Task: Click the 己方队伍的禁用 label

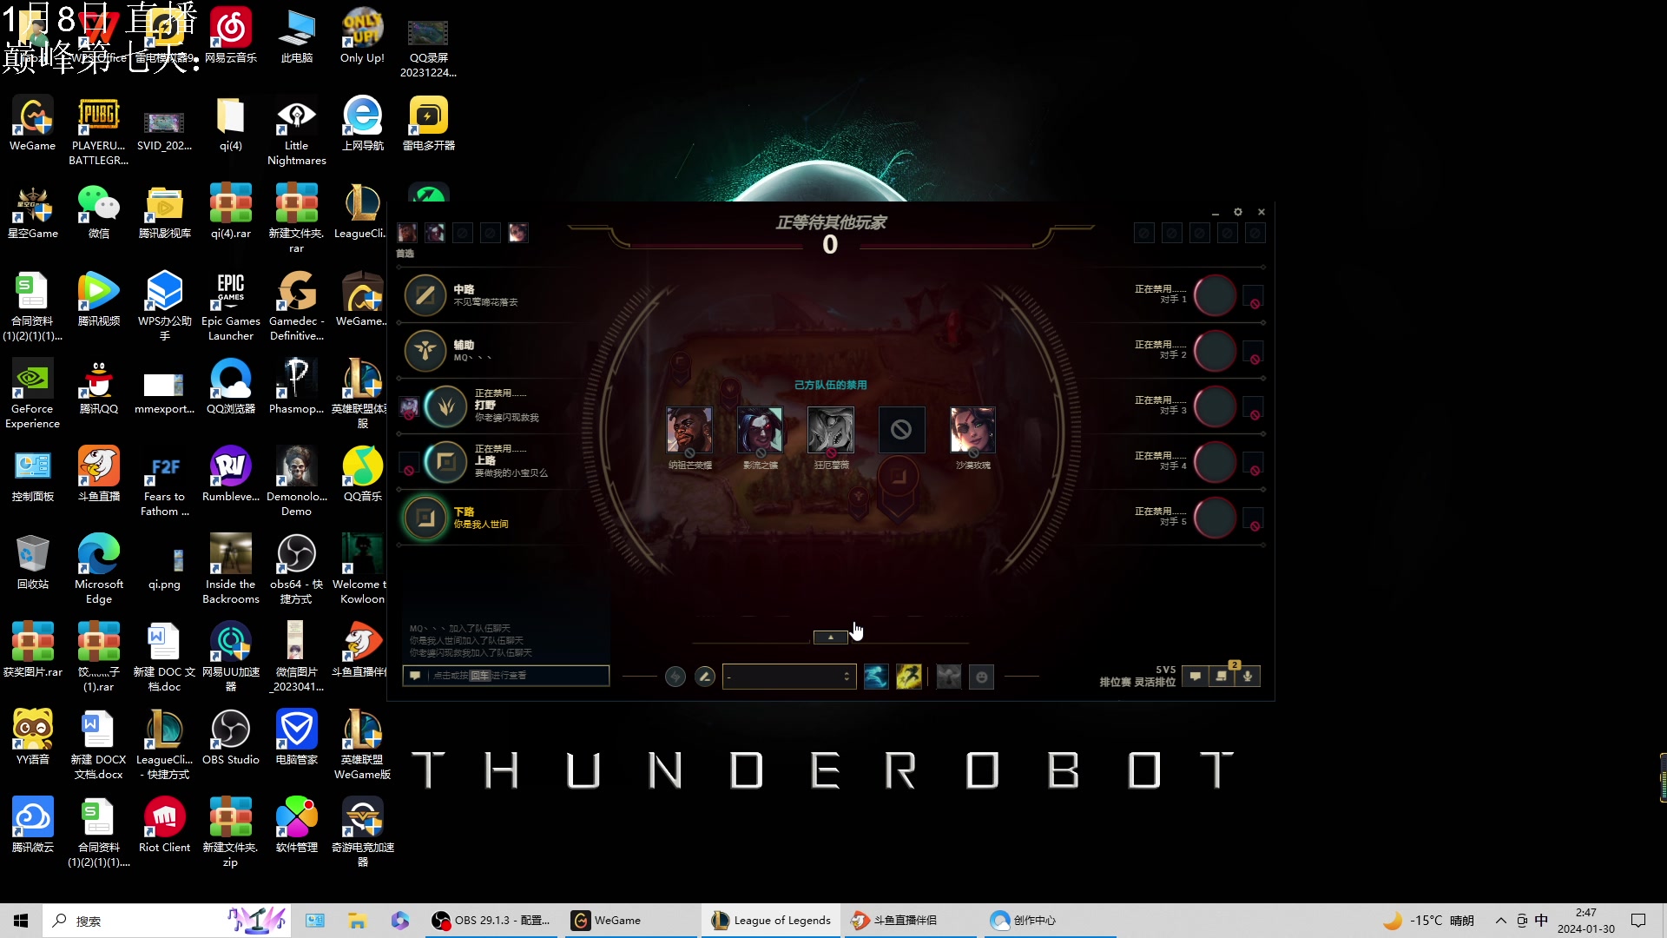Action: (x=831, y=385)
